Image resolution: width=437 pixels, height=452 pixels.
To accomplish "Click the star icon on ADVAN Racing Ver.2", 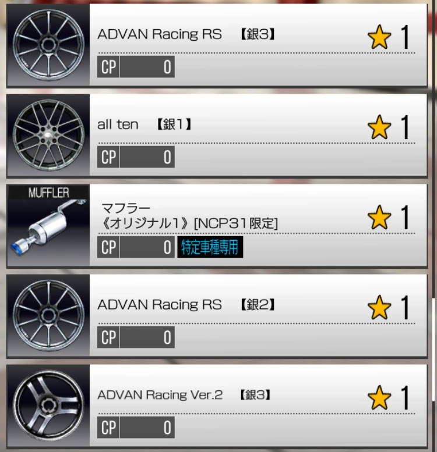I will point(379,398).
